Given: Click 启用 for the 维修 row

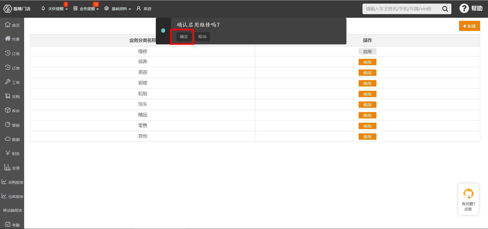Looking at the screenshot, I should click(367, 51).
